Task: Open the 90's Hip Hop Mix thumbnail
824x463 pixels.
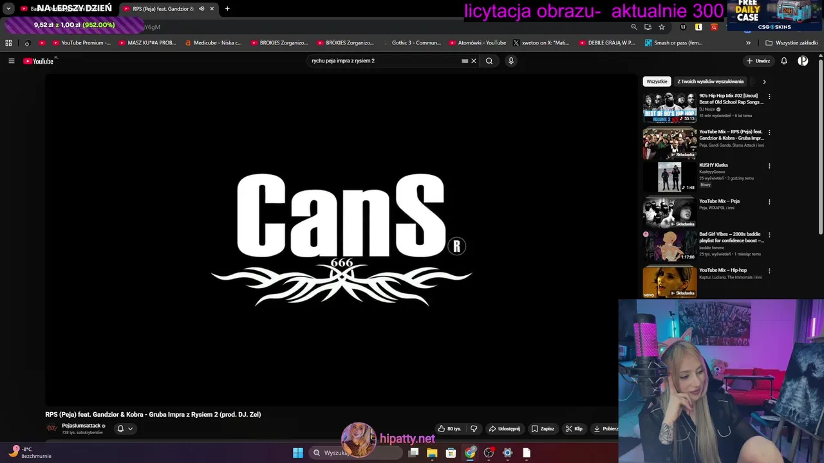Action: pyautogui.click(x=669, y=107)
